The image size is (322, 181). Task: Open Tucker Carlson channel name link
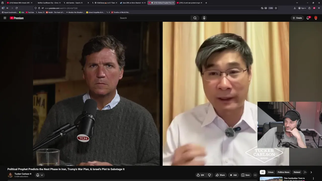coord(22,174)
